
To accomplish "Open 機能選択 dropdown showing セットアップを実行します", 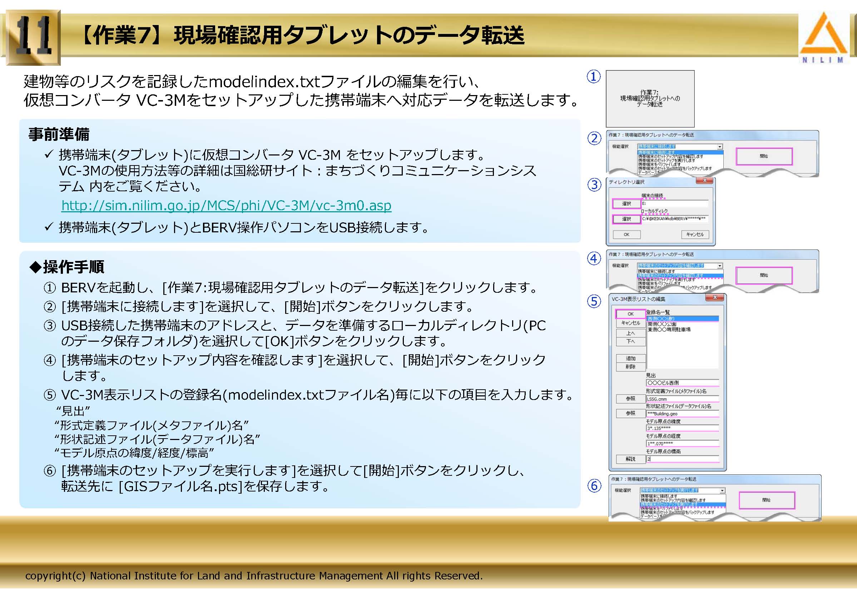I will point(683,491).
